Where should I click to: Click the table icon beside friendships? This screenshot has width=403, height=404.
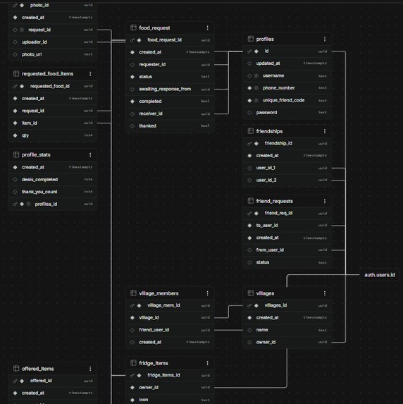coord(251,131)
